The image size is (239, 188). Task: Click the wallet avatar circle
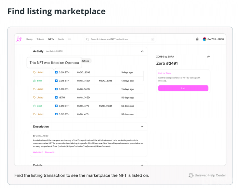coord(205,39)
